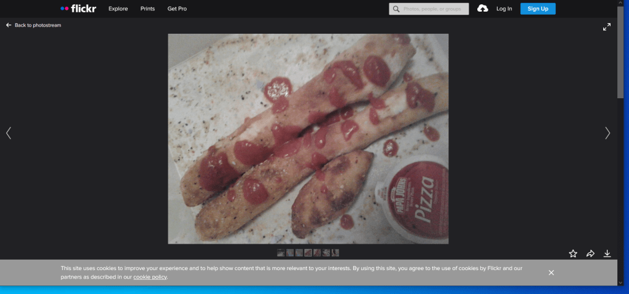Show the previous photo with left chevron
The height and width of the screenshot is (294, 629).
(x=9, y=133)
